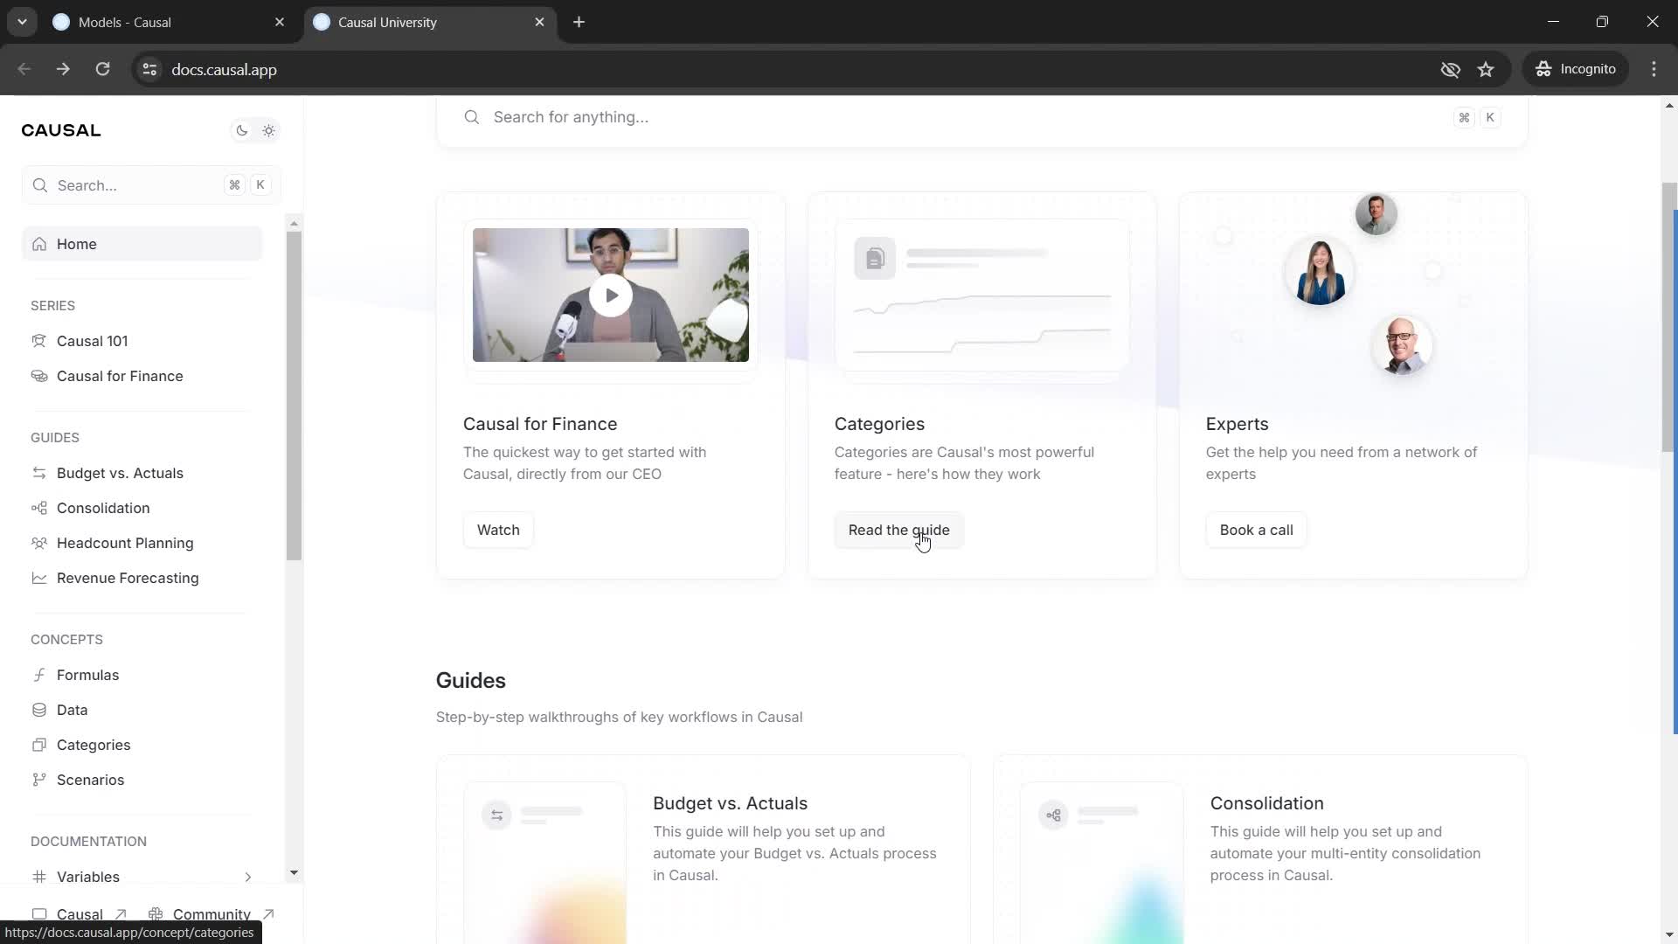Open Consolidation guide card
This screenshot has width=1678, height=944.
pyautogui.click(x=1260, y=850)
